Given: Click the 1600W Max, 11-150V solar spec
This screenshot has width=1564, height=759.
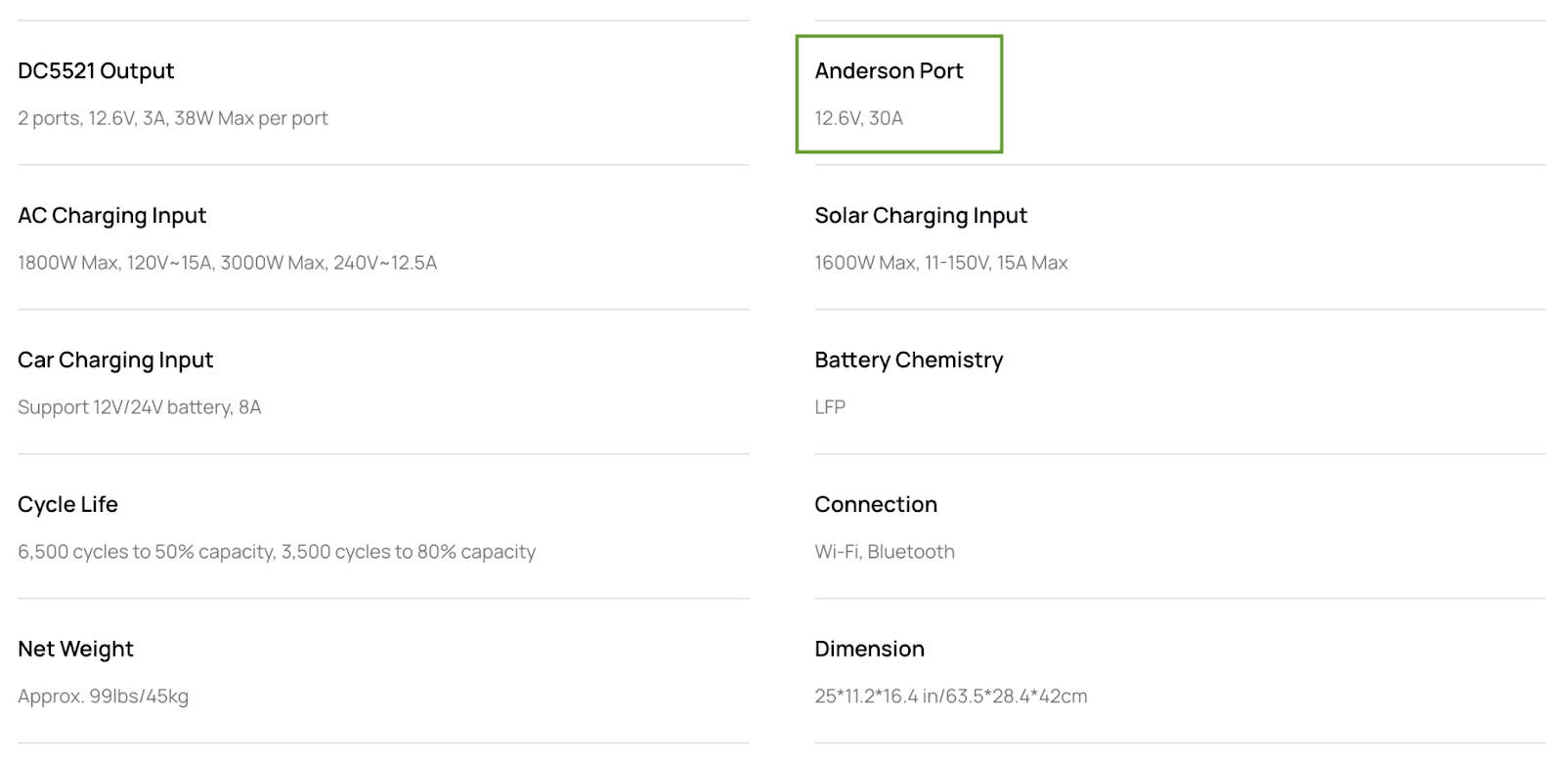Looking at the screenshot, I should tap(941, 263).
